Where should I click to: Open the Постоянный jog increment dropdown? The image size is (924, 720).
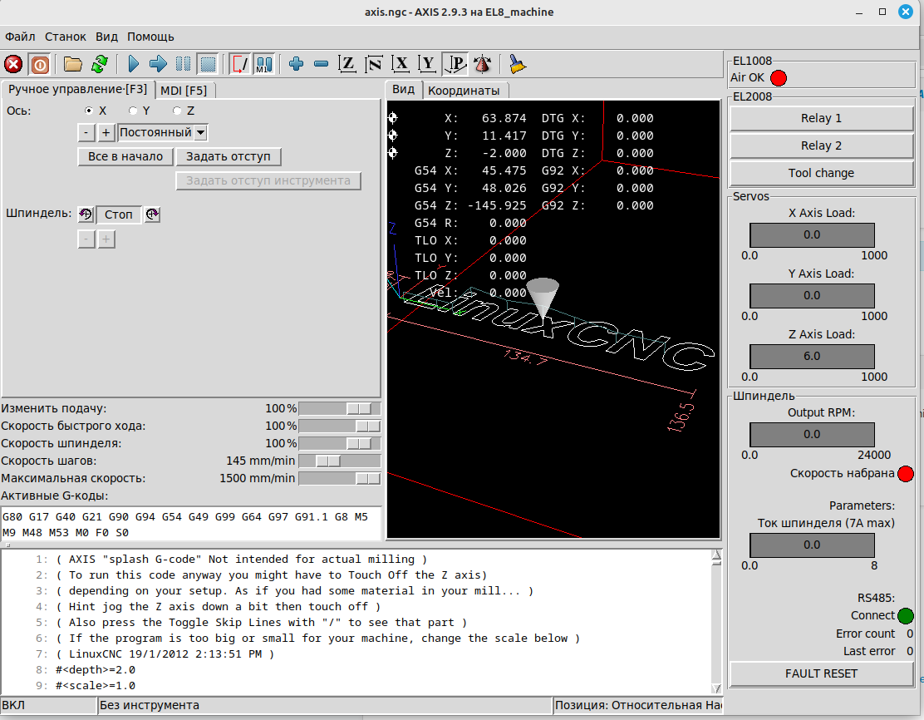tap(163, 133)
